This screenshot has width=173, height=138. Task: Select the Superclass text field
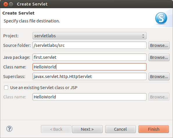coord(90,77)
